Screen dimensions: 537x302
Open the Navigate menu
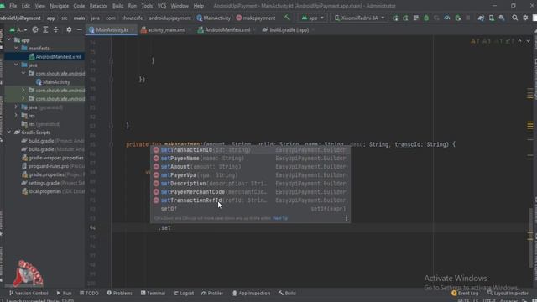coord(59,6)
